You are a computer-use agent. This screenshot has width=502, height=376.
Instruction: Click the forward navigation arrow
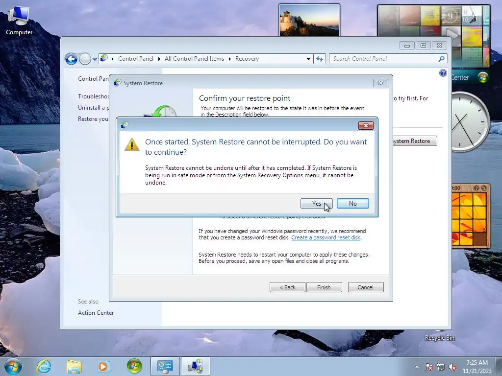(85, 59)
